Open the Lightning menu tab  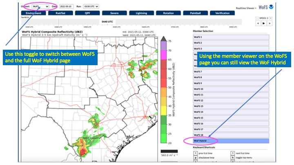point(141,13)
